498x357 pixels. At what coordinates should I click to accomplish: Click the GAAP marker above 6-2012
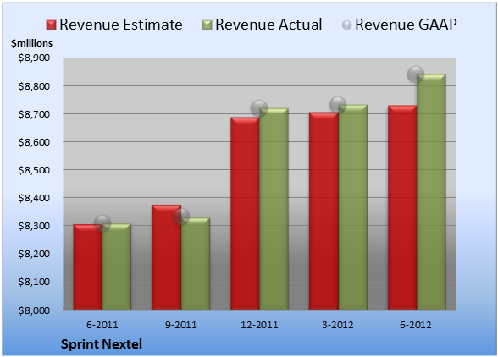[416, 74]
